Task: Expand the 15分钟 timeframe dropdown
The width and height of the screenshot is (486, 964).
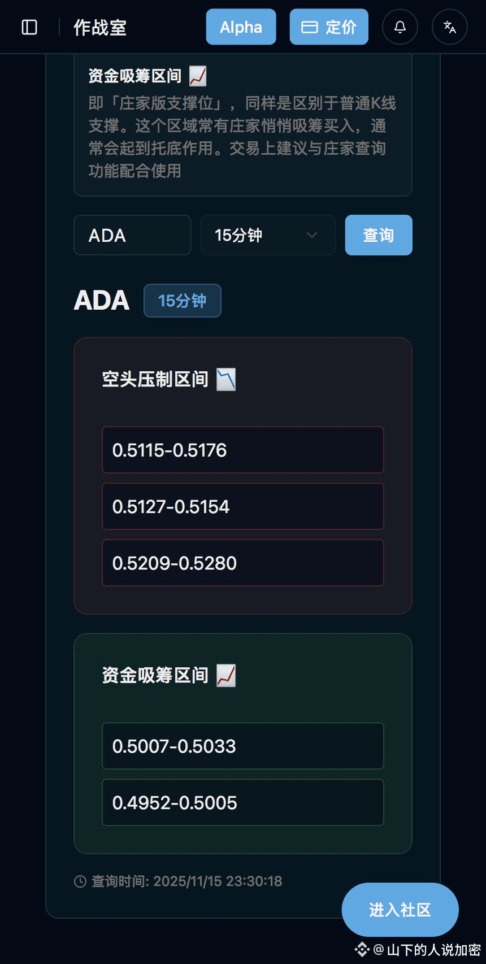Action: tap(268, 235)
